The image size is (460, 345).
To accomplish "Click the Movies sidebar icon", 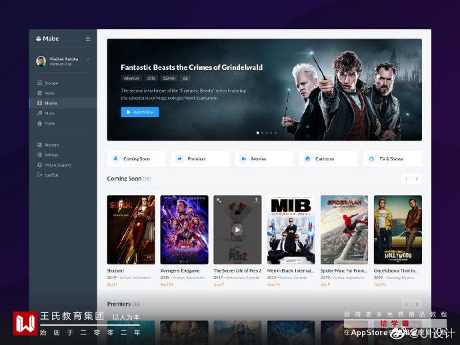I will 39,103.
